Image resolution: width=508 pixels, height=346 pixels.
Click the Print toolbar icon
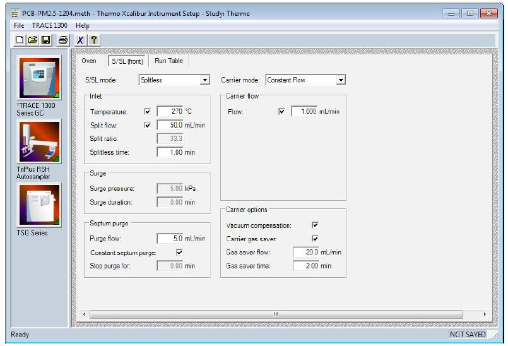click(63, 40)
